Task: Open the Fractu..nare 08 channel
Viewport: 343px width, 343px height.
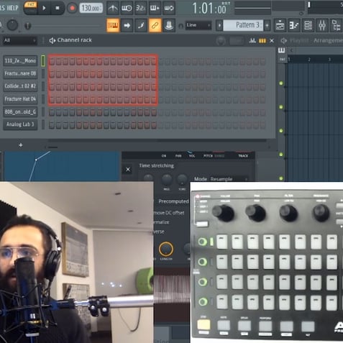Action: (20, 73)
